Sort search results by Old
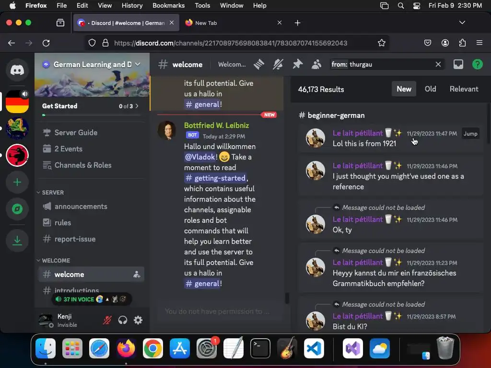Screen dimensions: 491x368 (430, 89)
